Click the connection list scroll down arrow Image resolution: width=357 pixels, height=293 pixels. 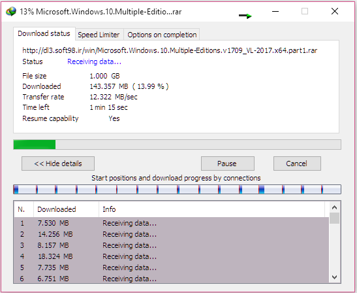tap(334, 277)
